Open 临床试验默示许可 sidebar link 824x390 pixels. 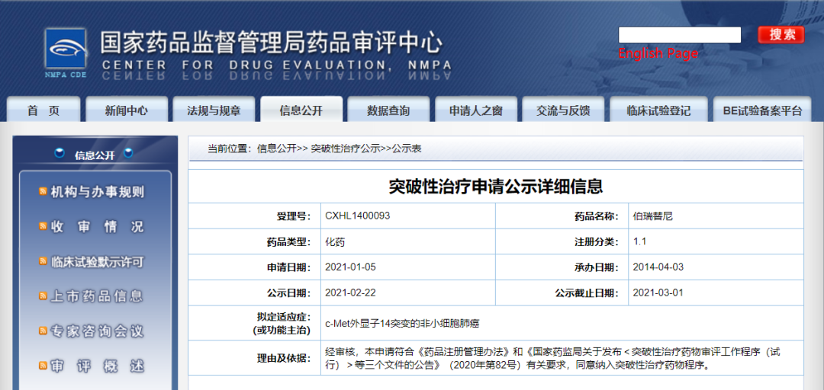tap(97, 261)
